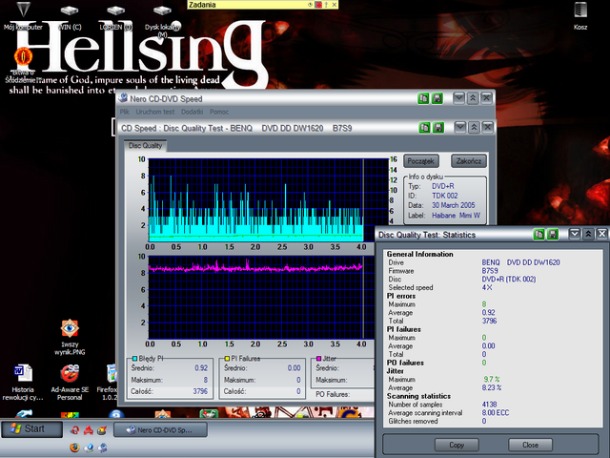Click the yellow PI Failures legend swatch
Screen dimensions: 610x458
coord(227,359)
